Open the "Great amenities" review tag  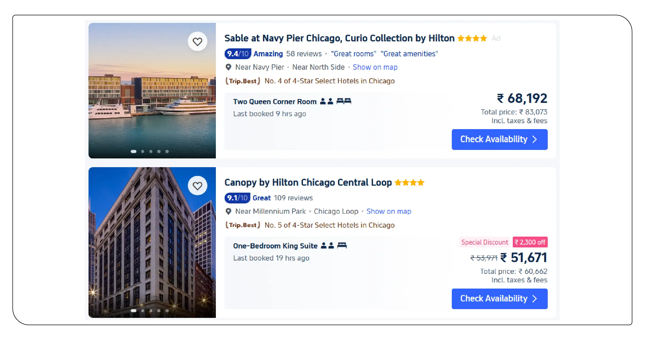[x=409, y=54]
